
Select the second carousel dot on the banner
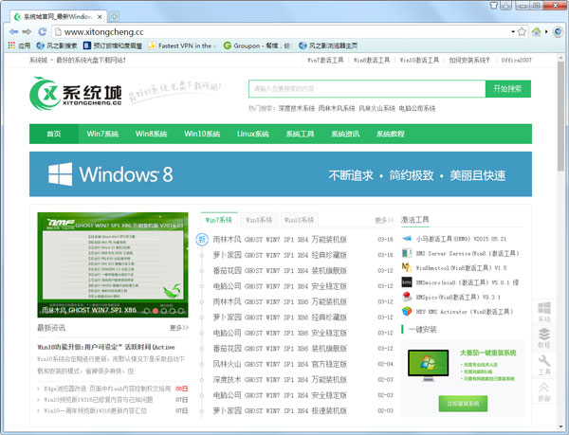(x=156, y=311)
